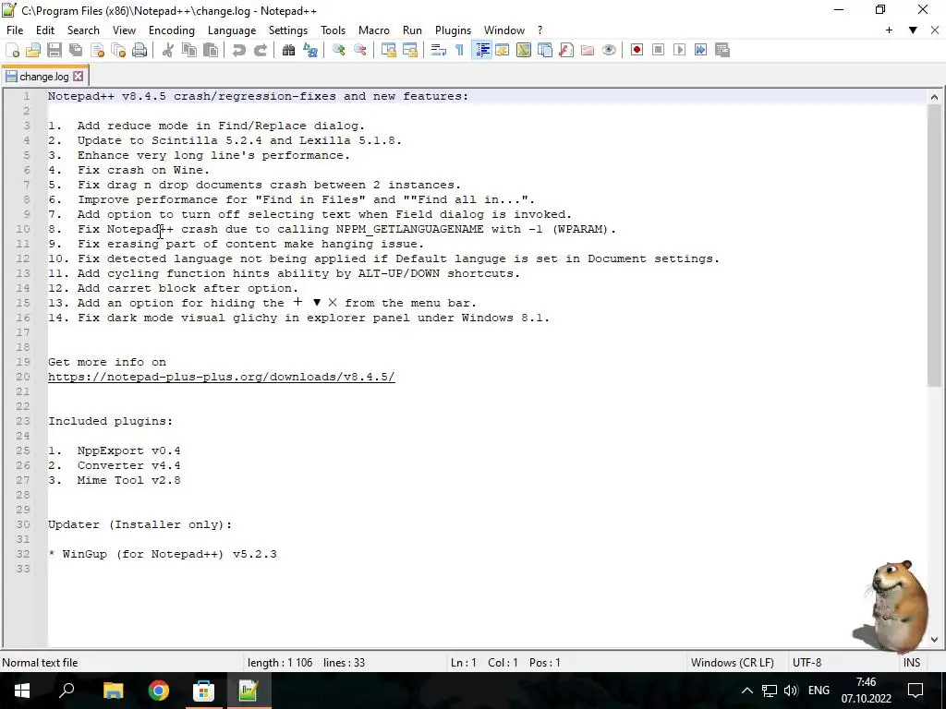
Task: Open the ? help menu
Action: coord(540,30)
